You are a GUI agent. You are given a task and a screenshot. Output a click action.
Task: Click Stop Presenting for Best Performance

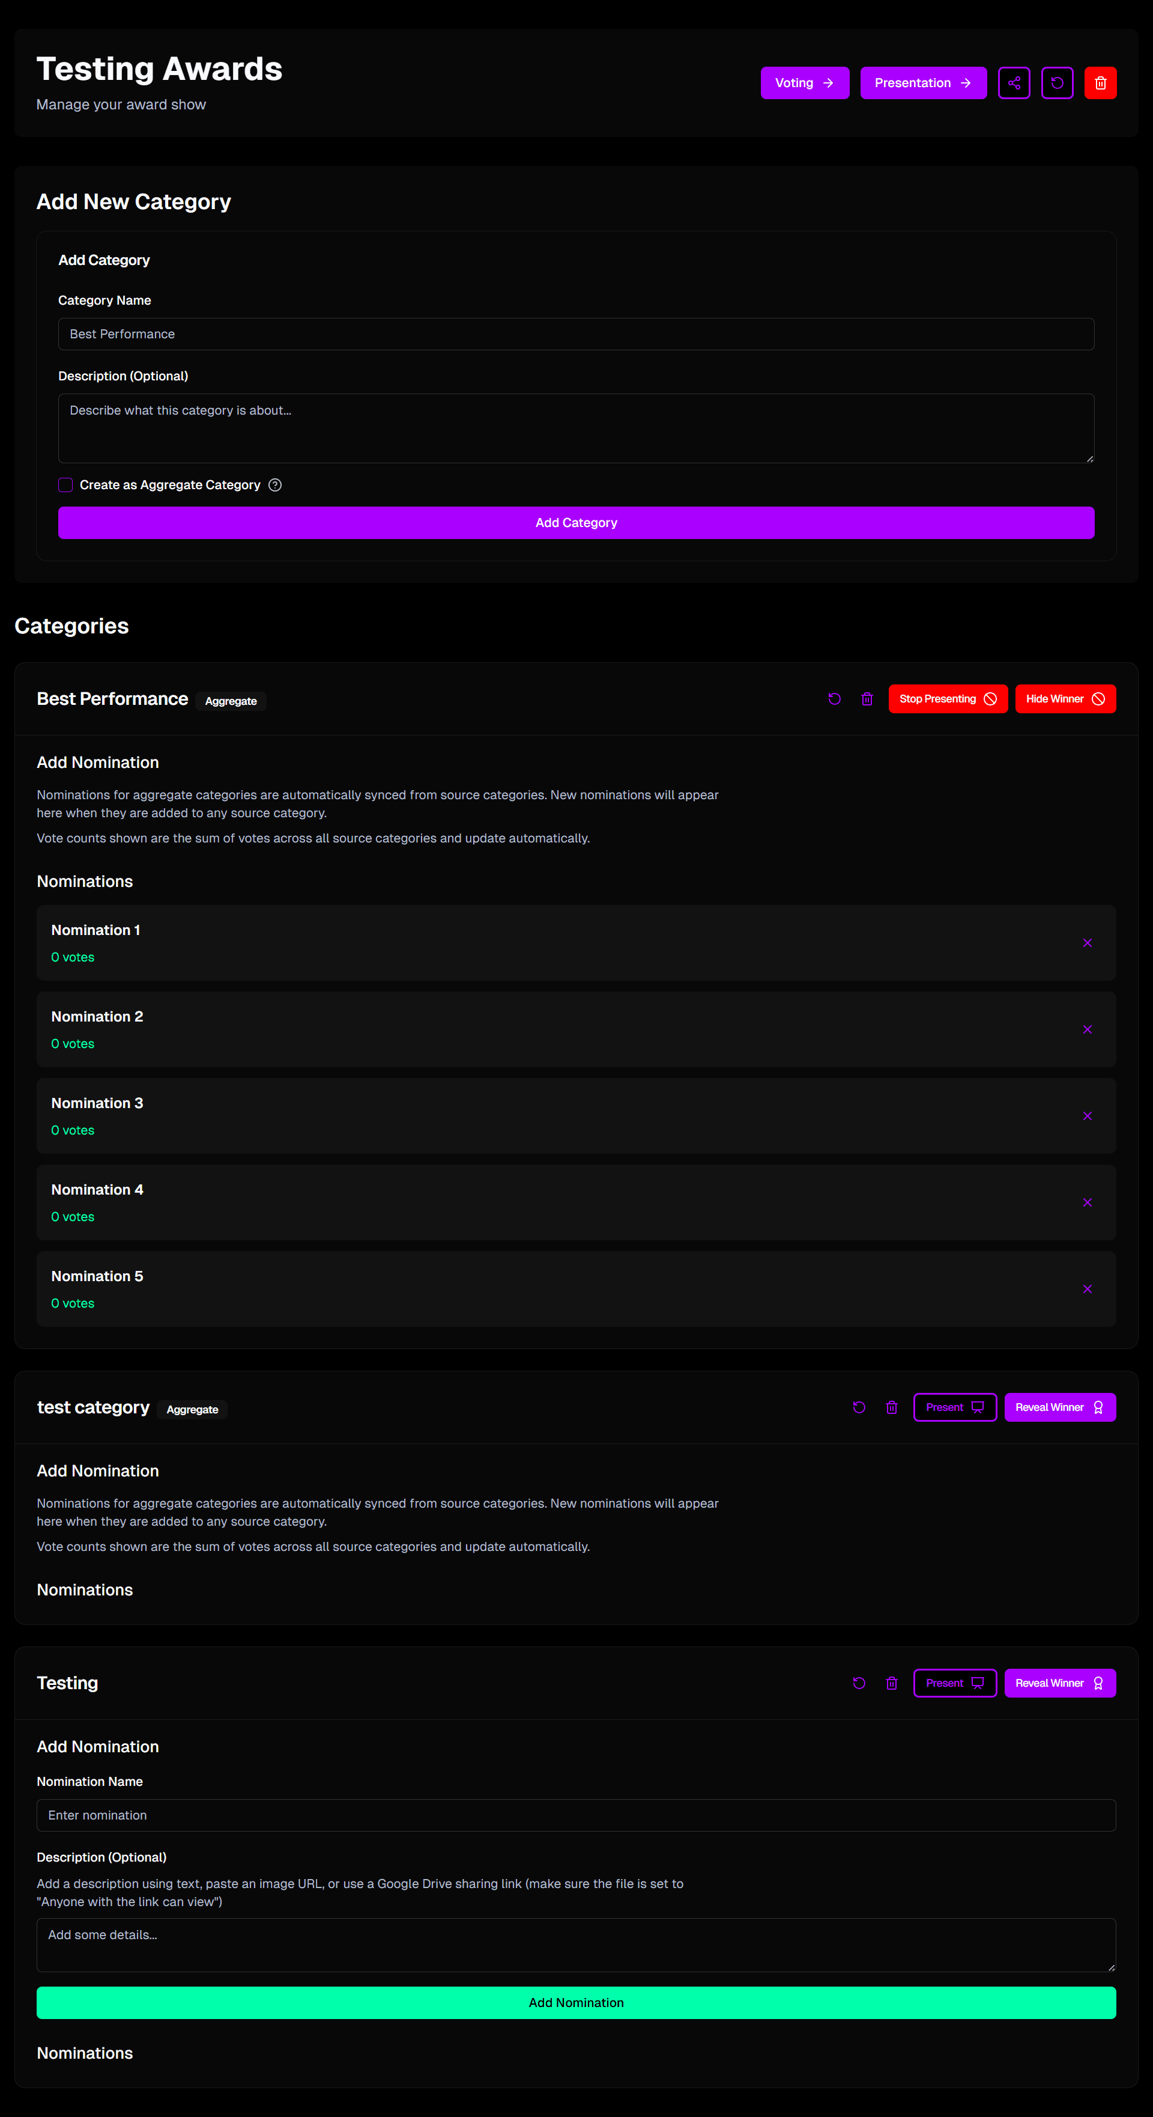click(x=948, y=698)
